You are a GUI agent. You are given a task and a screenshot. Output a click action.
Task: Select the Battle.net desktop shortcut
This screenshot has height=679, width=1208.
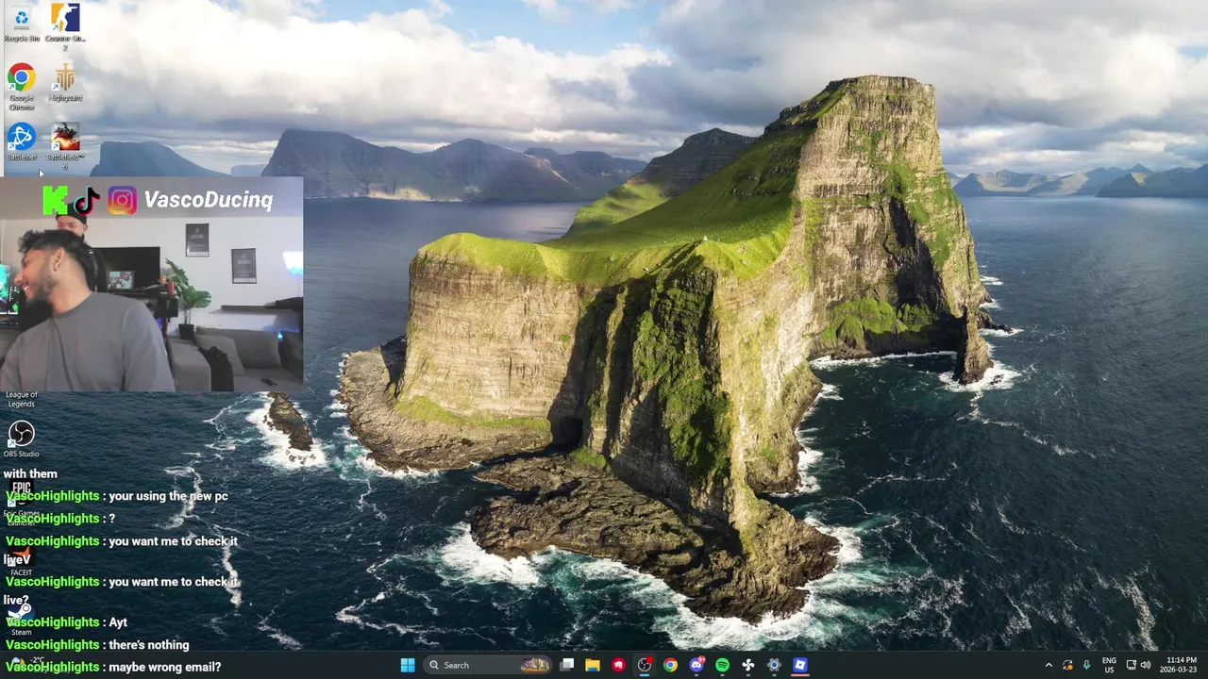pyautogui.click(x=21, y=141)
